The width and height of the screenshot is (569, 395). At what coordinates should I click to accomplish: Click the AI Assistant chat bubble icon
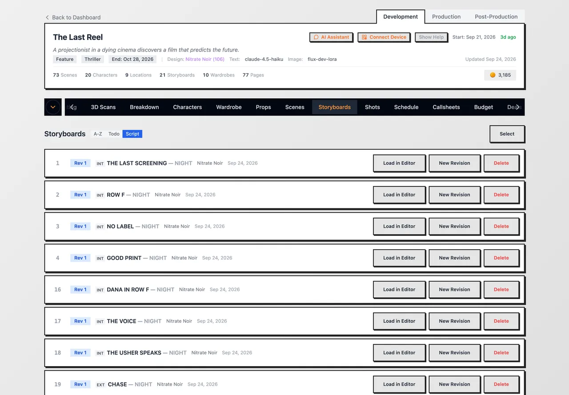(316, 37)
